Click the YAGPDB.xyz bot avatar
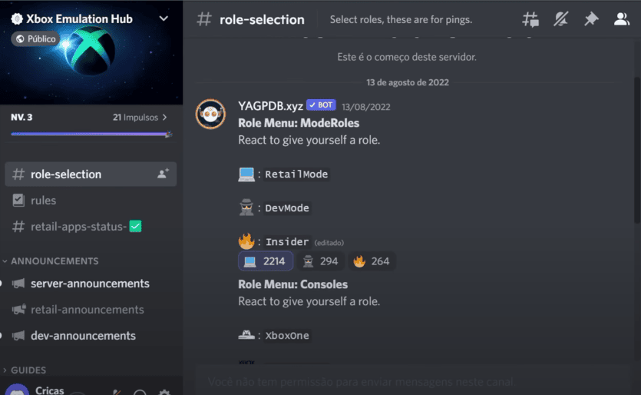The width and height of the screenshot is (641, 395). (x=210, y=115)
